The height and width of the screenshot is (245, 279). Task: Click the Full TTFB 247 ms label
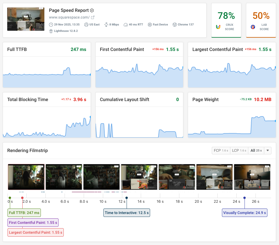(x=24, y=213)
